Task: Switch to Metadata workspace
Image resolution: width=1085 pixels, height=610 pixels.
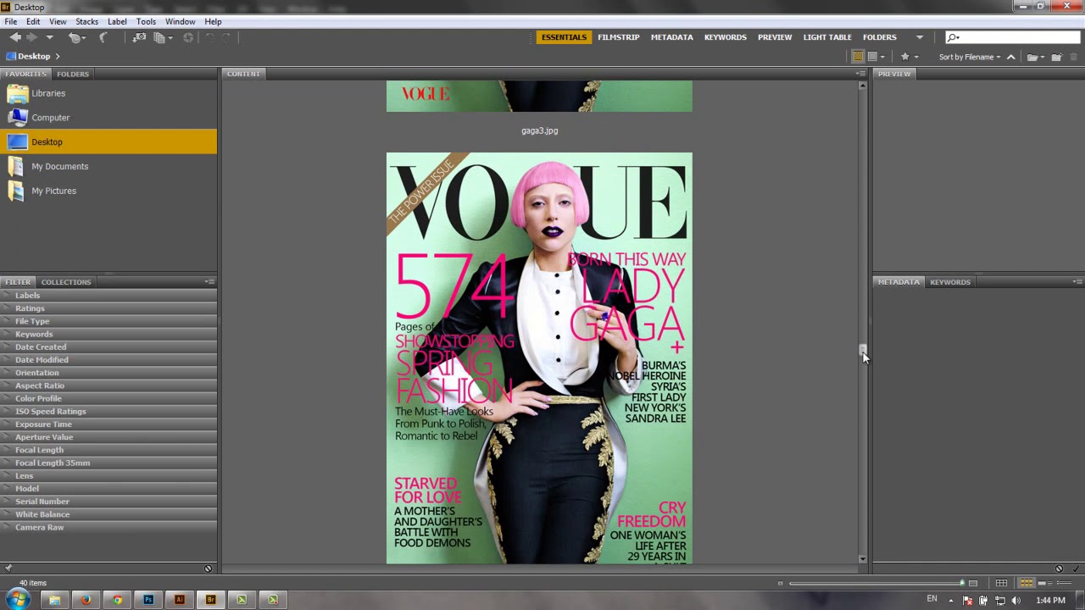Action: pyautogui.click(x=671, y=37)
